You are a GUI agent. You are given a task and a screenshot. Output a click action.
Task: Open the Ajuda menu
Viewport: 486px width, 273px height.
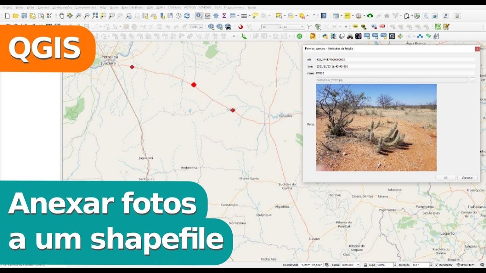click(x=252, y=7)
